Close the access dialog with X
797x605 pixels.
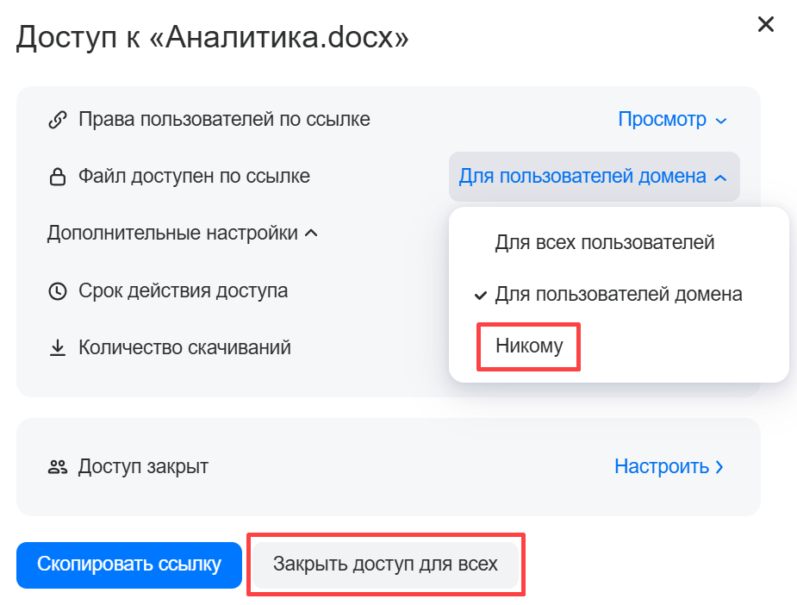coord(765,24)
